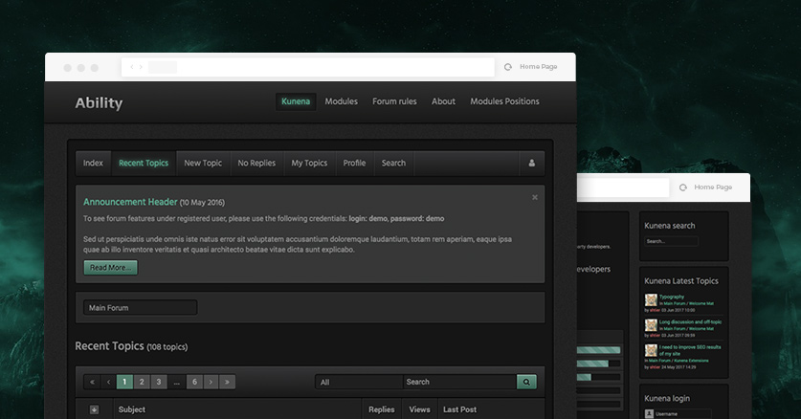Click the Kunena Latest Topics heading
Screen dimensions: 801x419
point(681,281)
